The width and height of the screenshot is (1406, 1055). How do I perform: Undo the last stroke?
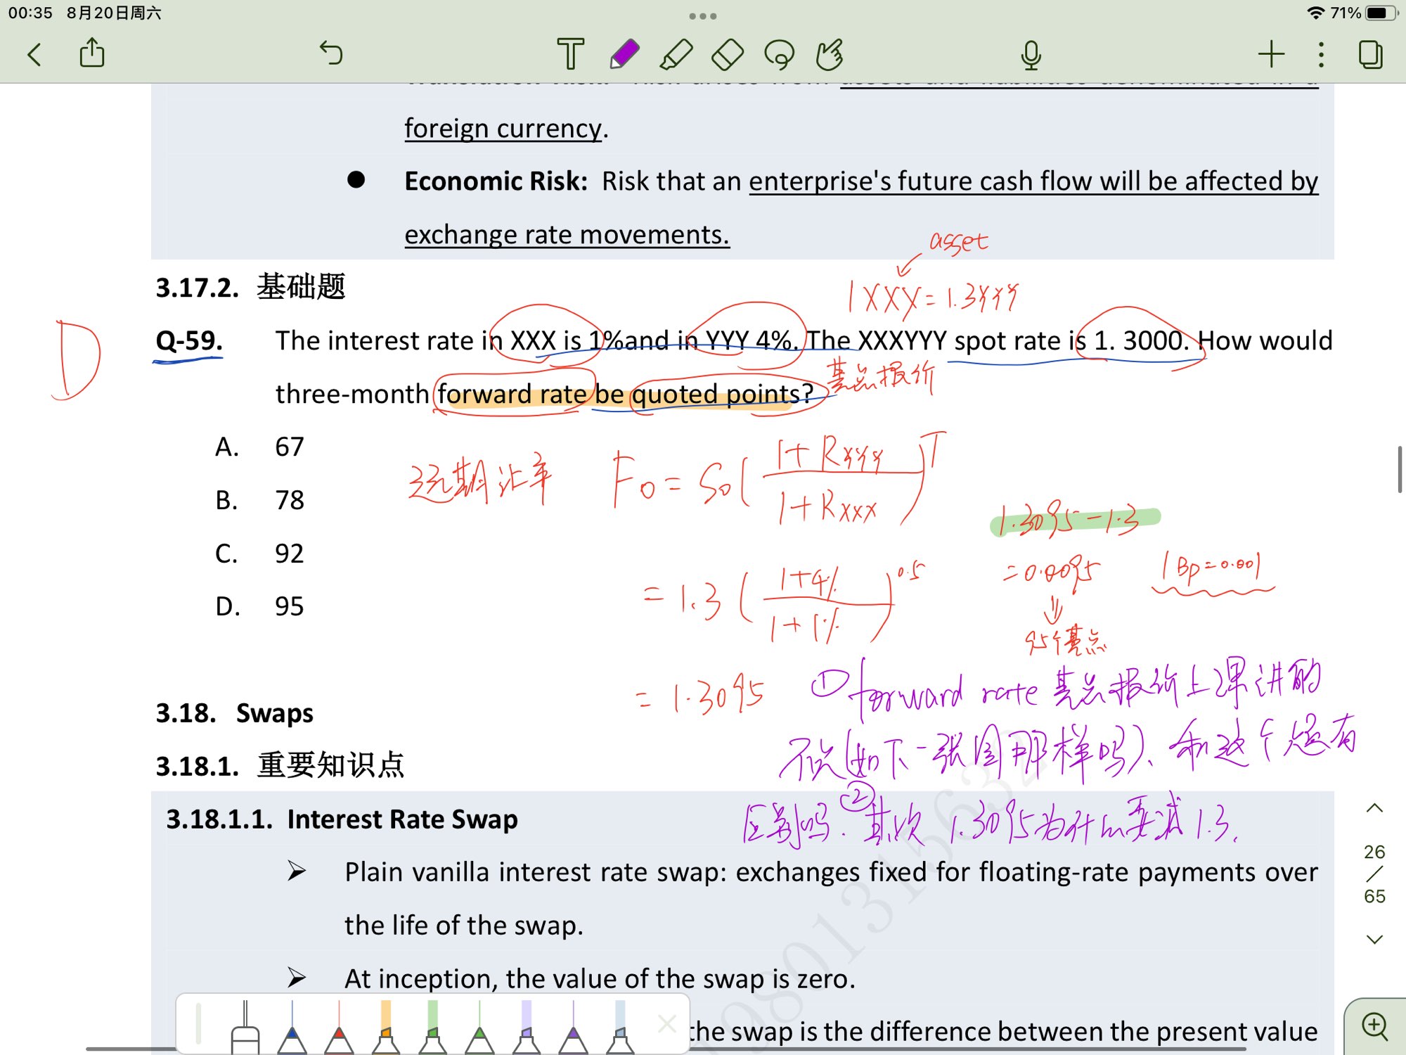330,53
